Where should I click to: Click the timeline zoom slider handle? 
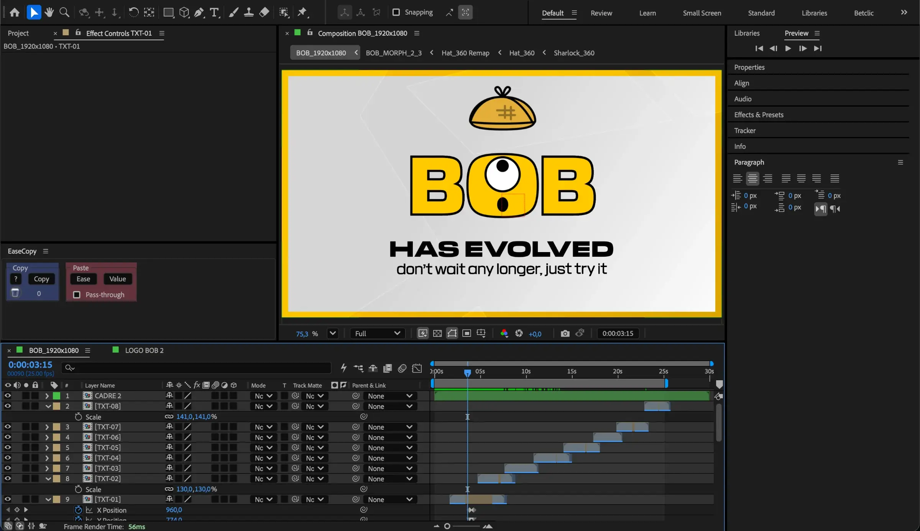[447, 526]
